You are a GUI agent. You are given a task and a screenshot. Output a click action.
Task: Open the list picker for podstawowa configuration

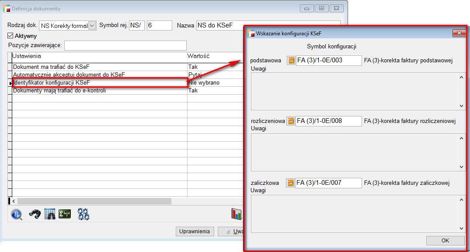(291, 61)
